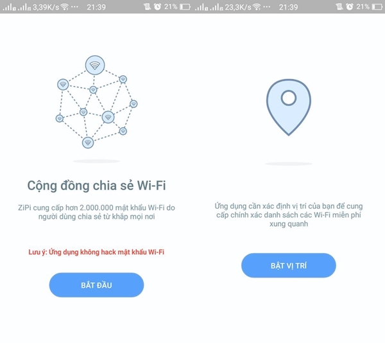The width and height of the screenshot is (385, 343).
Task: Tap the 23,3K/s network speed indicator
Action: tap(238, 7)
